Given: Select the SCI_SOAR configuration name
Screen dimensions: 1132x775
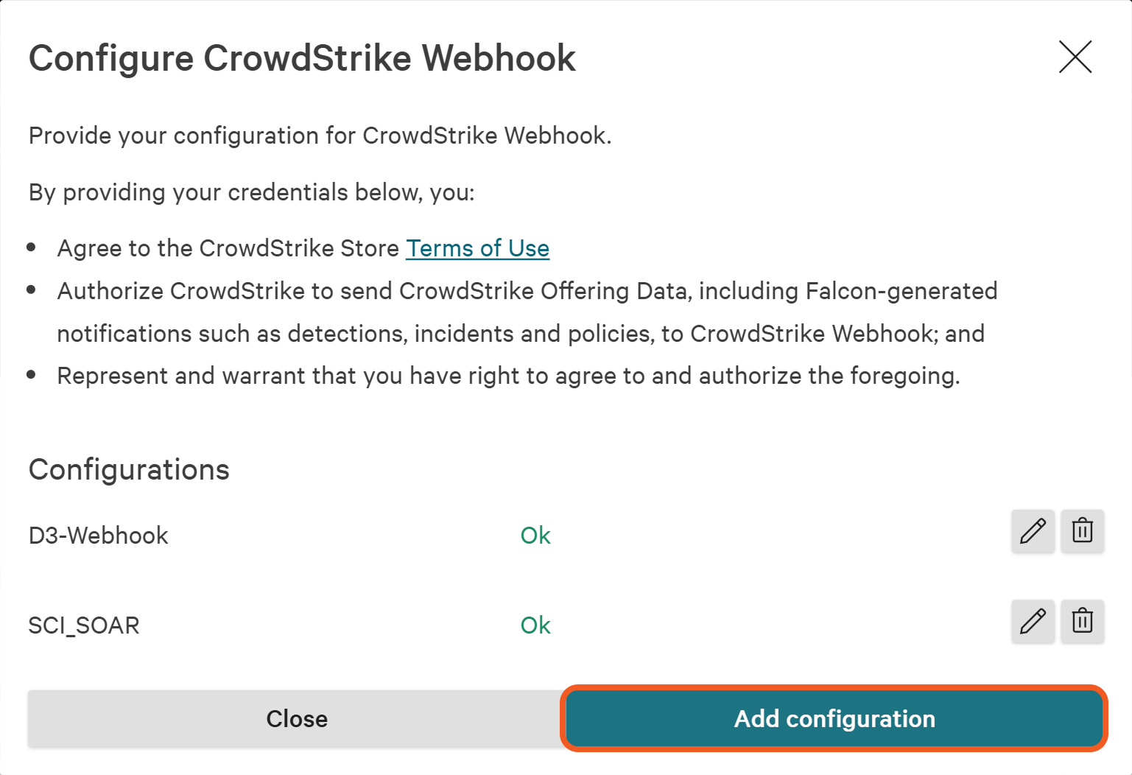Looking at the screenshot, I should point(84,625).
